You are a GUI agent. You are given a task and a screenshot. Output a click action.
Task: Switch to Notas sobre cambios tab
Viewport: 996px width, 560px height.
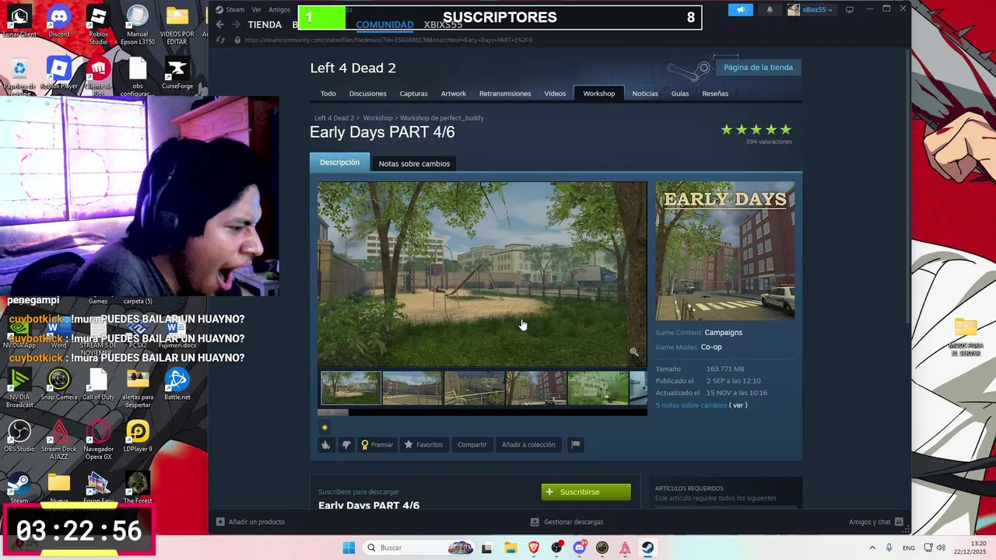point(414,163)
